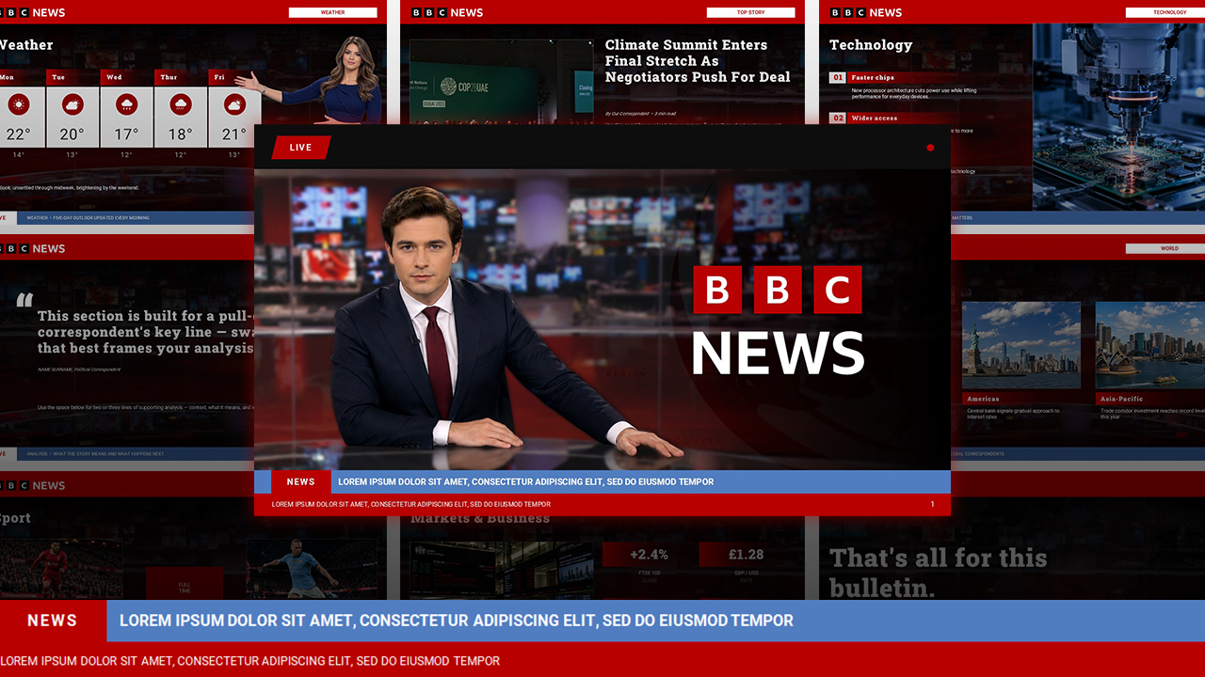The width and height of the screenshot is (1205, 677).
Task: Click the quotation mark icon on quote panel
Action: [24, 300]
